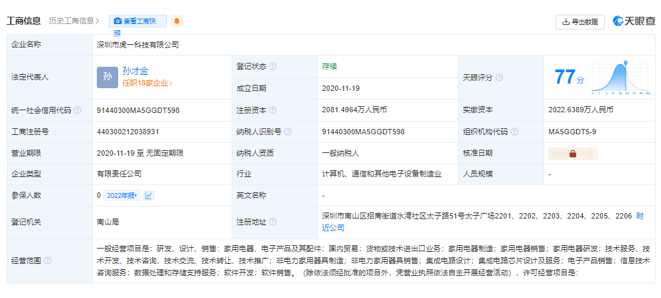Open legal representative 孙才金 profile link

coord(136,71)
